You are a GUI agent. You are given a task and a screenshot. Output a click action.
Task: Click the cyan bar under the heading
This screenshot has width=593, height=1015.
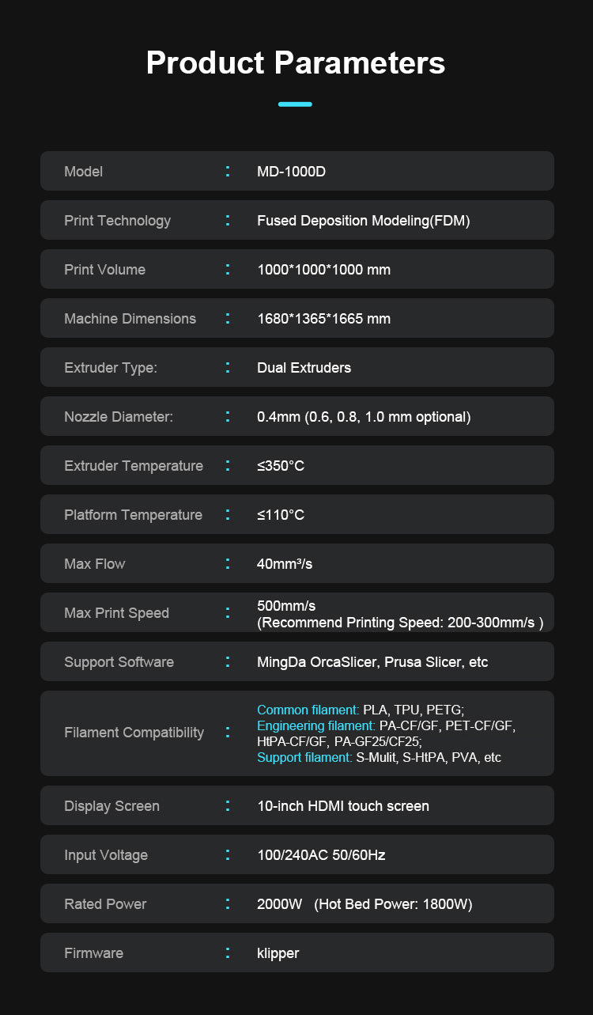point(295,104)
